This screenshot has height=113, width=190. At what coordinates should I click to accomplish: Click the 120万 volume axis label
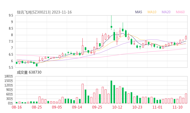point(9,85)
